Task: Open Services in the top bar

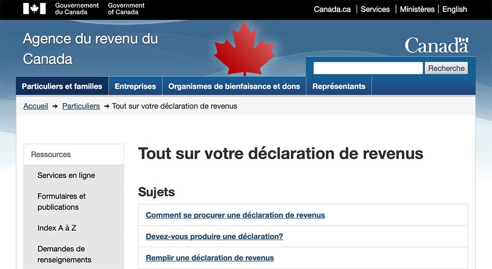Action: tap(375, 9)
